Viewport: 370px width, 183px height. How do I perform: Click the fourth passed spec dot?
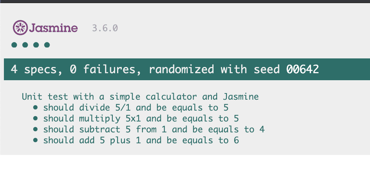tap(47, 45)
